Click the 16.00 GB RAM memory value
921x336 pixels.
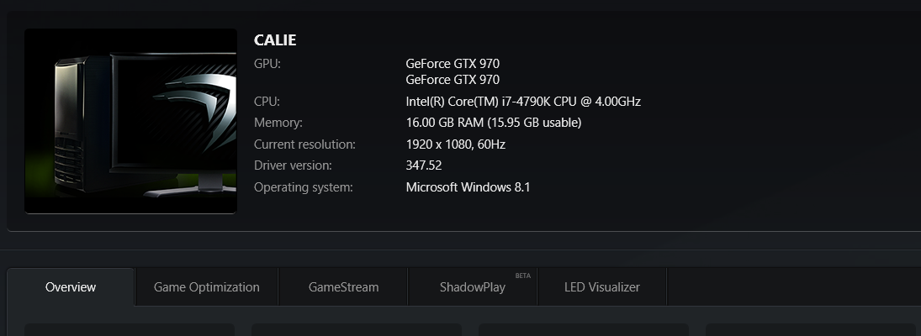[x=493, y=123]
